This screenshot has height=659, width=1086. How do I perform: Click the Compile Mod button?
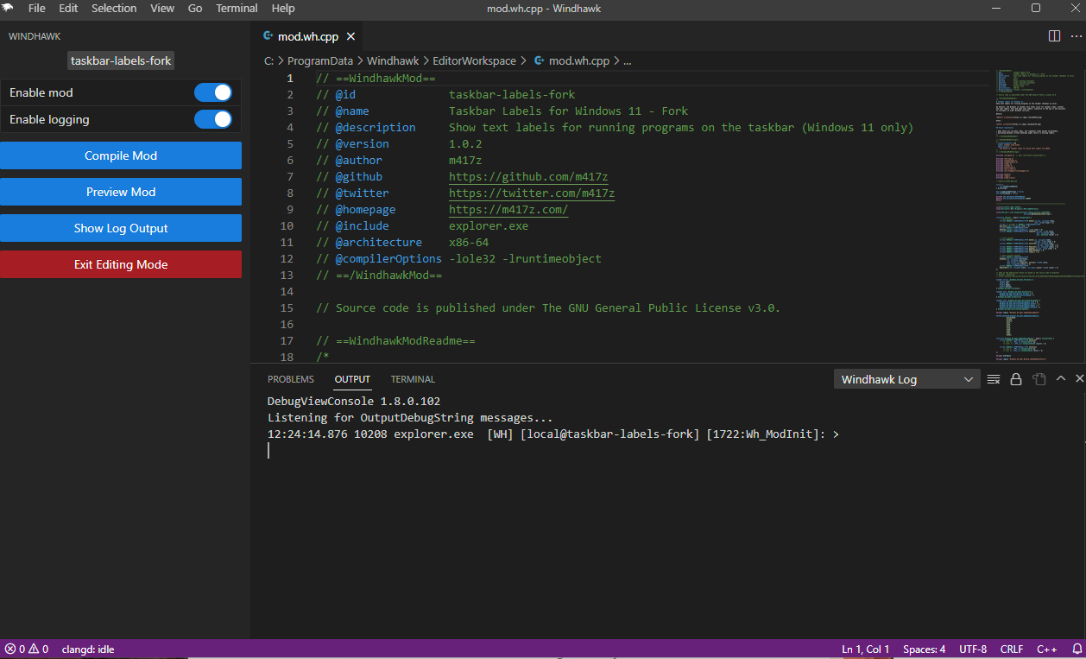coord(121,155)
